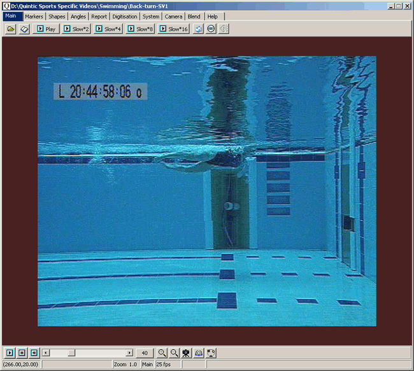Open the Angles tab

(x=78, y=17)
